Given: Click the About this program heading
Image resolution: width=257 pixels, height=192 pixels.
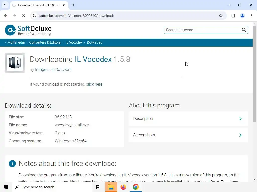Looking at the screenshot, I should click(155, 105).
